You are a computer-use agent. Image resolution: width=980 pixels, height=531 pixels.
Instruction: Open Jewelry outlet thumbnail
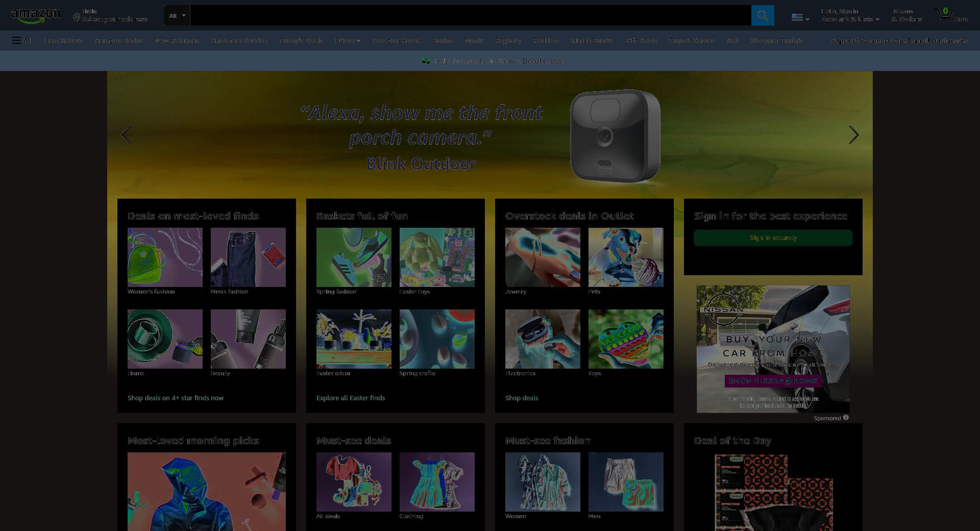coord(543,257)
